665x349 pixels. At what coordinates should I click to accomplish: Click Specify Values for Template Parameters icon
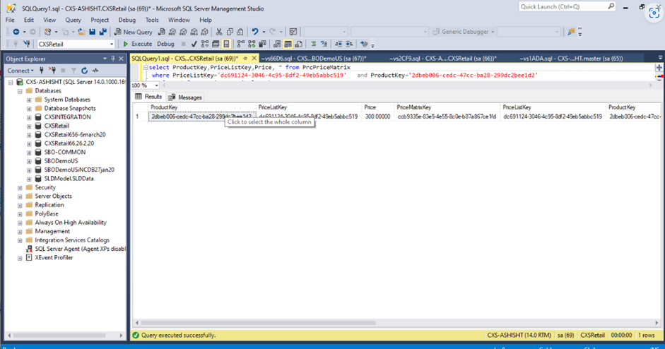(x=364, y=44)
